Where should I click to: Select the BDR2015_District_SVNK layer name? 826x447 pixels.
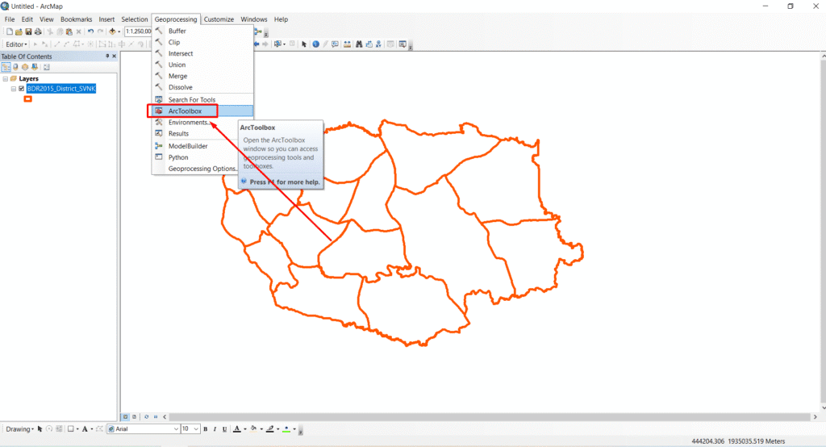point(61,89)
